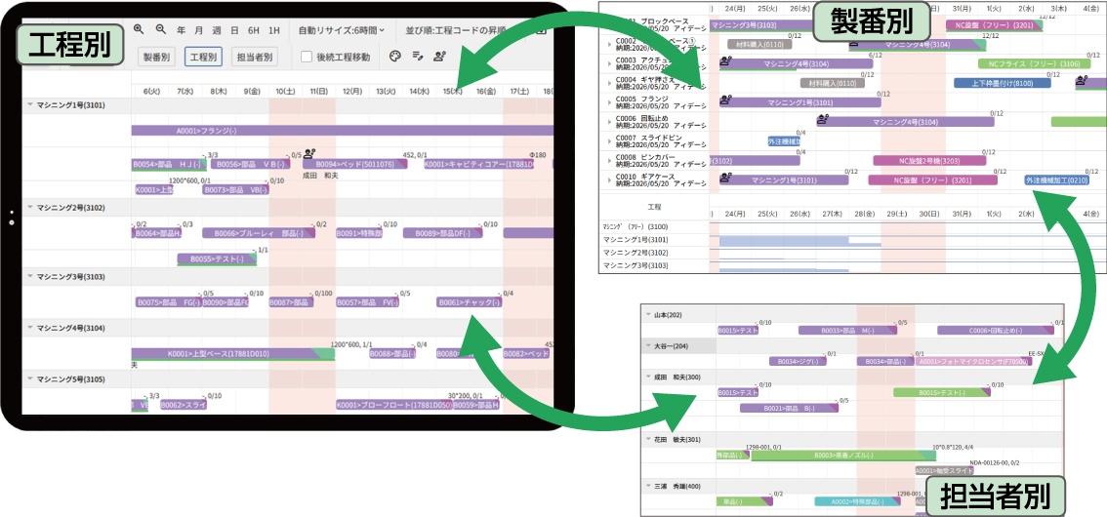
Task: Set timeline scale to 6H
Action: click(x=254, y=30)
